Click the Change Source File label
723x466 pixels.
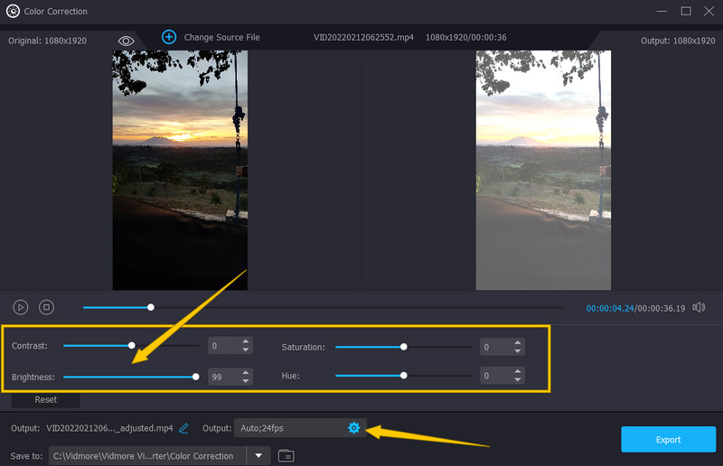coord(221,37)
